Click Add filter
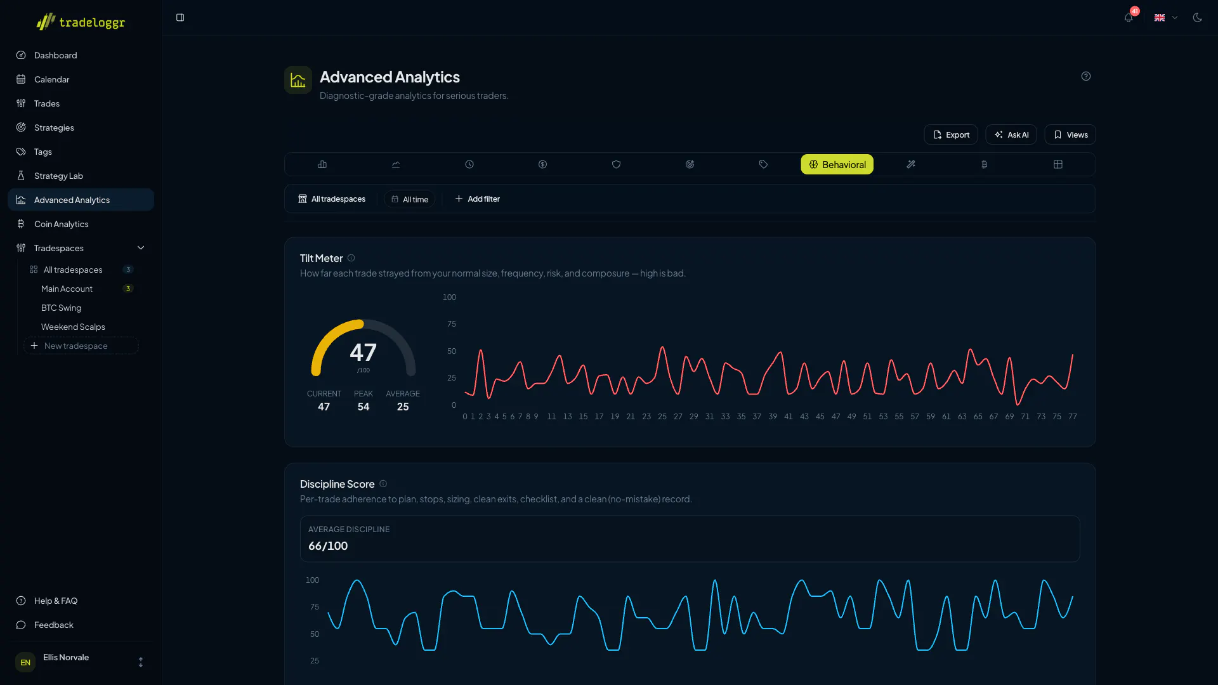 tap(478, 199)
